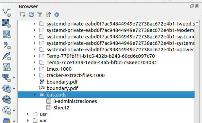Screen dimensions: 202x123
Task: Open dropdown arrow beside PostGIS elephant icon
Action: 14,78
